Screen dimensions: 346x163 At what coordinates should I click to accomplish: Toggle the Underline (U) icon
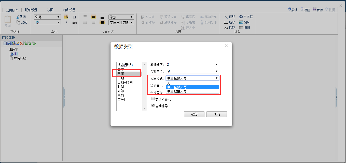pos(75,17)
